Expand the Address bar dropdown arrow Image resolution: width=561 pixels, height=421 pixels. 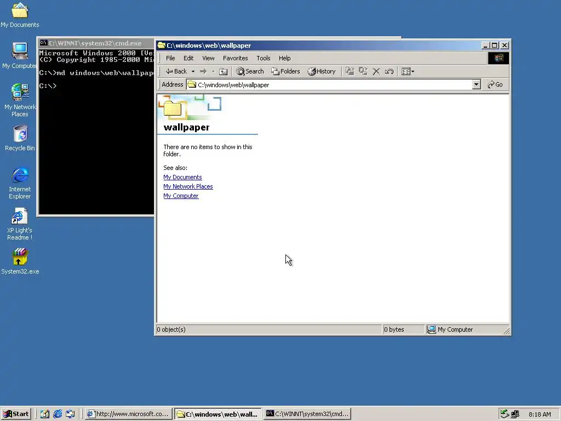point(476,85)
